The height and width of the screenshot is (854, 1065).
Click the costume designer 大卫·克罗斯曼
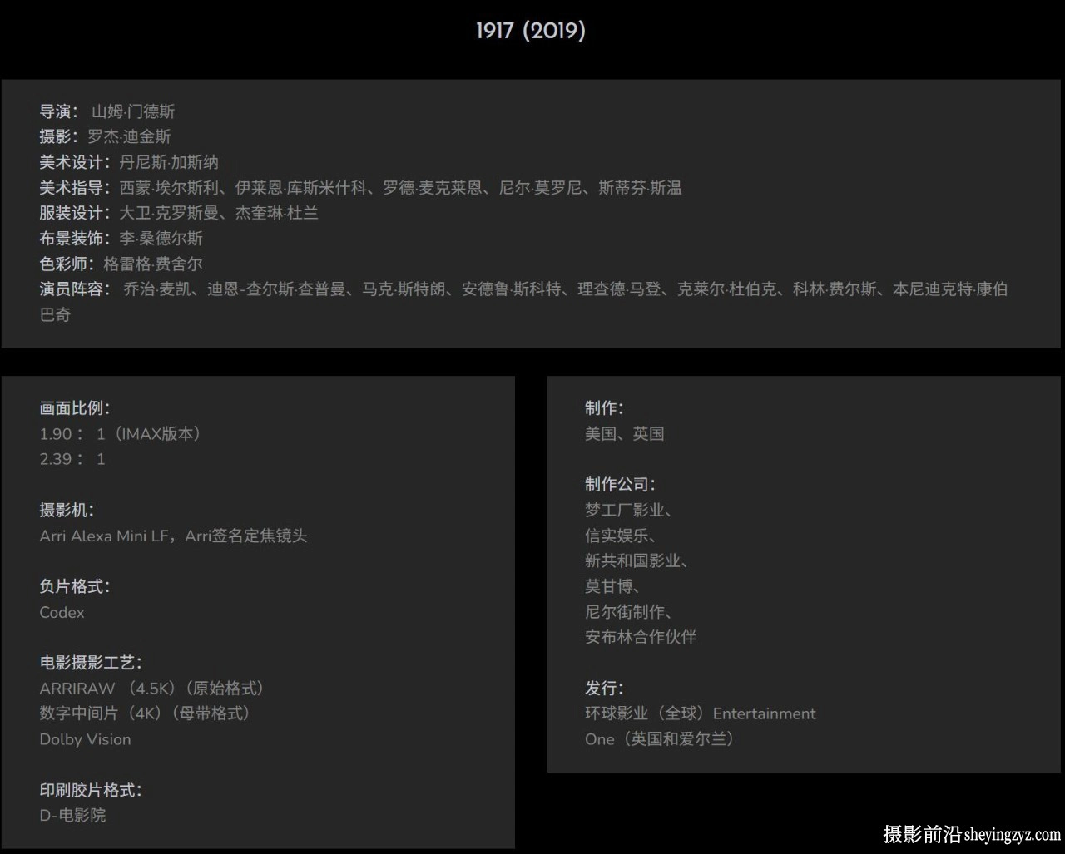click(x=169, y=213)
